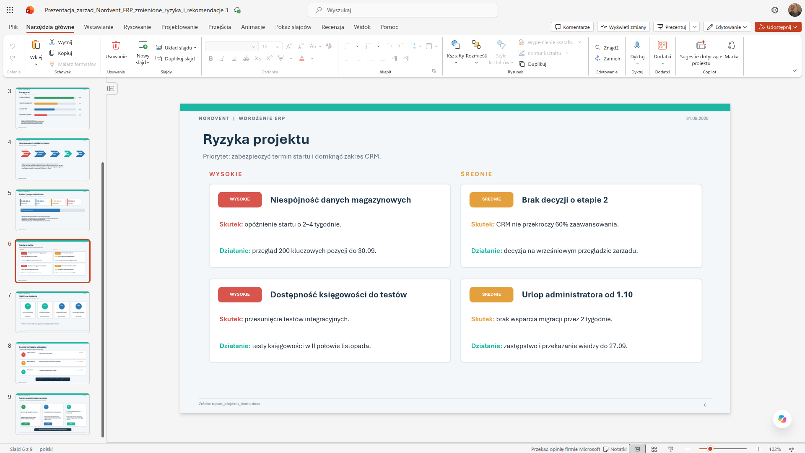This screenshot has height=453, width=805.
Task: Click the Nowy slajd icon
Action: click(143, 45)
